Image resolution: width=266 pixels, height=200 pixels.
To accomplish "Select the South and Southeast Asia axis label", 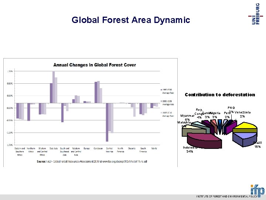I will pos(65,152).
